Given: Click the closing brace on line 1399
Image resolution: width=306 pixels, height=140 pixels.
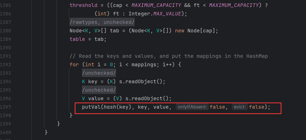Looking at the screenshot, I should point(59,124).
